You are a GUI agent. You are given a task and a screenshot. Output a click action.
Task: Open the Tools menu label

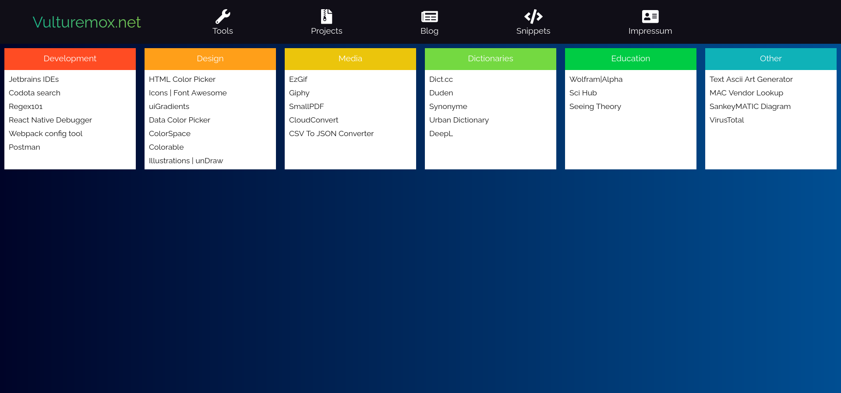point(223,31)
